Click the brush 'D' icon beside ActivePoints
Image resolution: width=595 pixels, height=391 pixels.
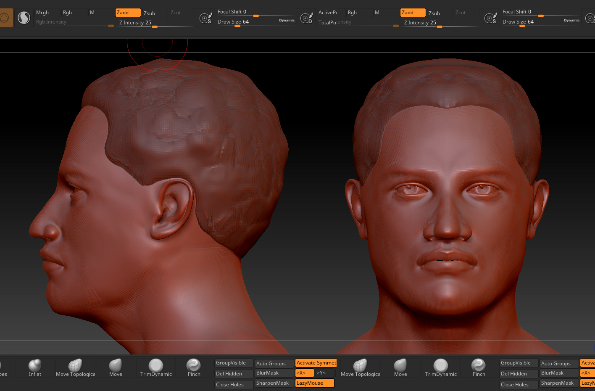pyautogui.click(x=306, y=18)
